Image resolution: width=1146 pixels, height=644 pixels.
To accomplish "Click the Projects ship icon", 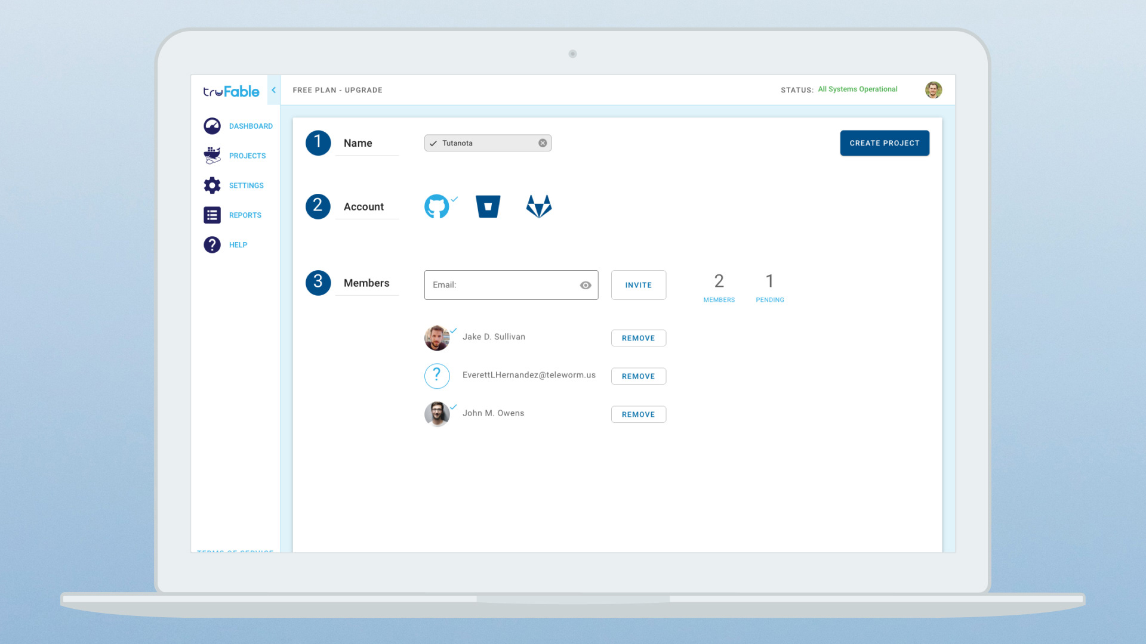I will pyautogui.click(x=212, y=156).
